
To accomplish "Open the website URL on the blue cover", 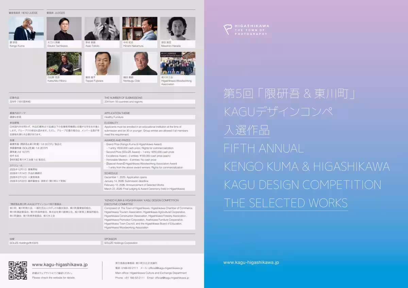I will coord(251,263).
